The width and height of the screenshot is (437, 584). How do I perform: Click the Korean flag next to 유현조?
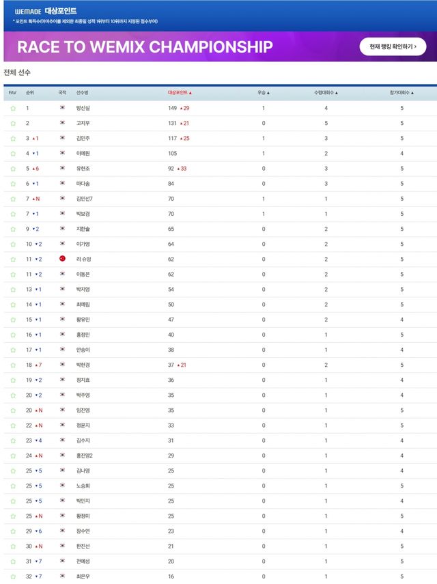(x=62, y=169)
